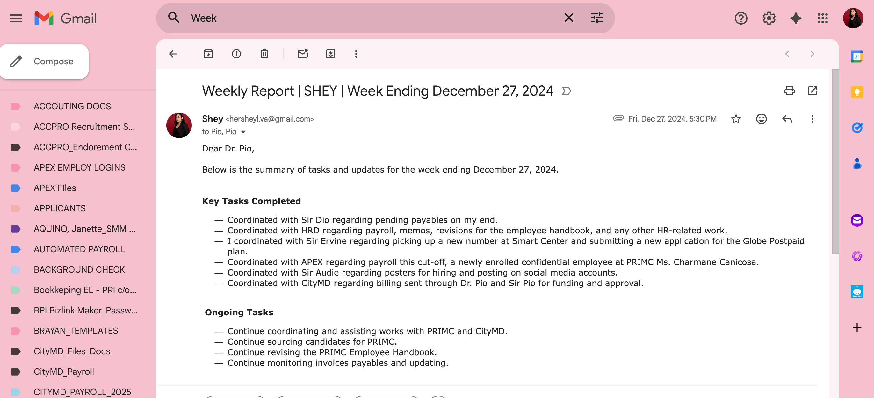Delete the Weekly Report email
Image resolution: width=874 pixels, height=398 pixels.
tap(264, 54)
